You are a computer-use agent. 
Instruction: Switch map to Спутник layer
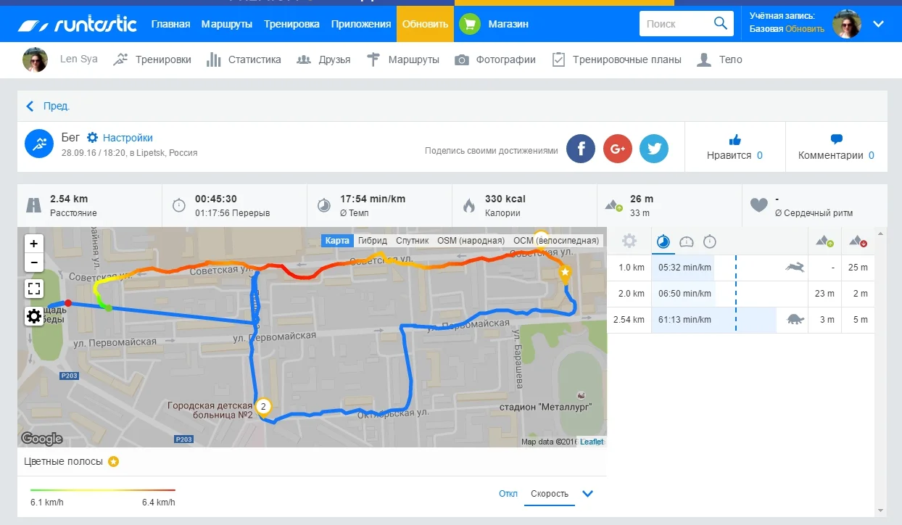pos(413,241)
